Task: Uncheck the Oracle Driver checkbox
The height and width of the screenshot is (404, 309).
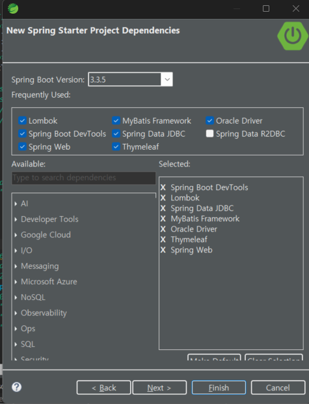Action: tap(209, 120)
